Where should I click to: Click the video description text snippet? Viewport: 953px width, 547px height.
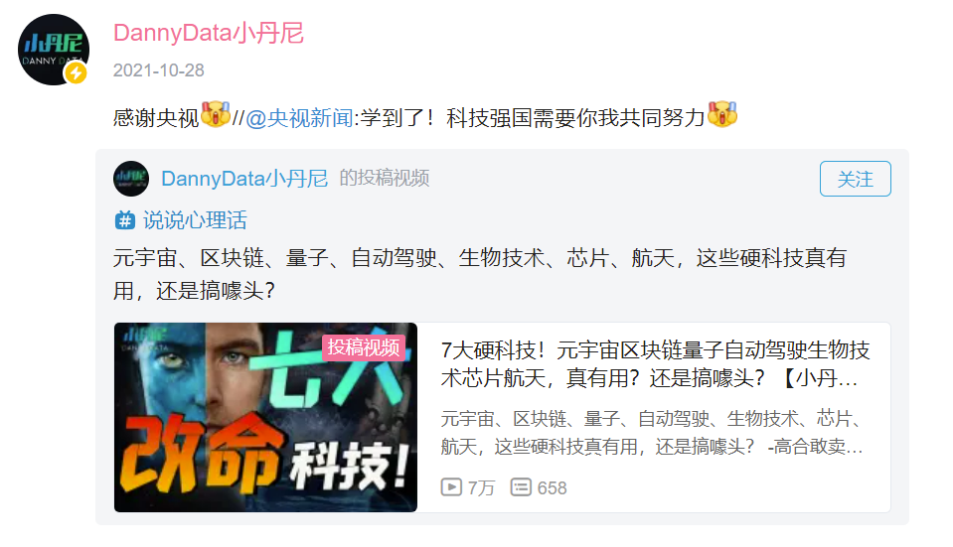(652, 432)
